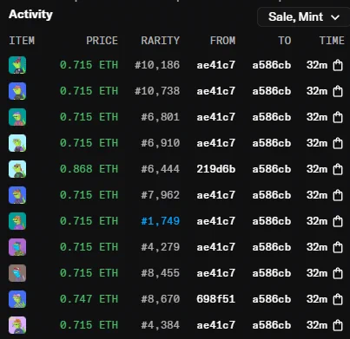The image size is (350, 339).
Task: Open NFT thumbnail in #7,962 row
Action: tap(17, 195)
